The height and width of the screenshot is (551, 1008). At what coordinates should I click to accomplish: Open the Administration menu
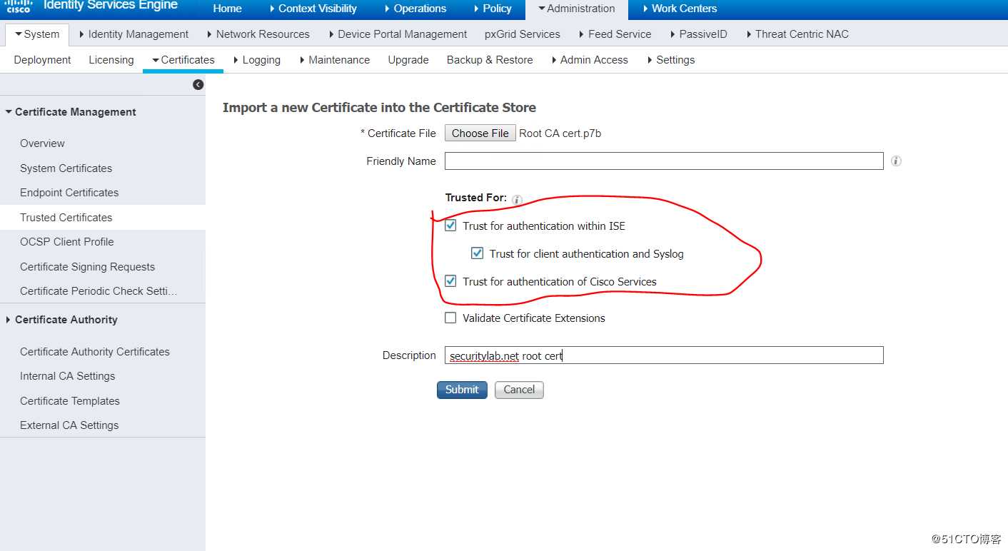click(x=577, y=9)
